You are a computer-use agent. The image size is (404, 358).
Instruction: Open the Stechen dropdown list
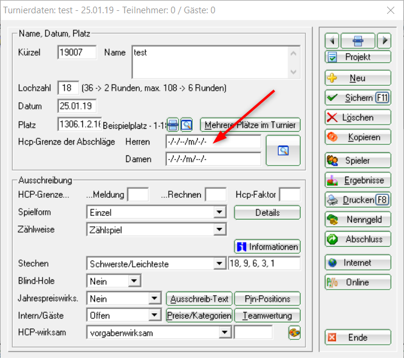pos(219,264)
